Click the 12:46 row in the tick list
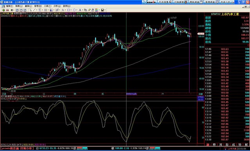Screen dimensions: 250x151 [227, 49]
